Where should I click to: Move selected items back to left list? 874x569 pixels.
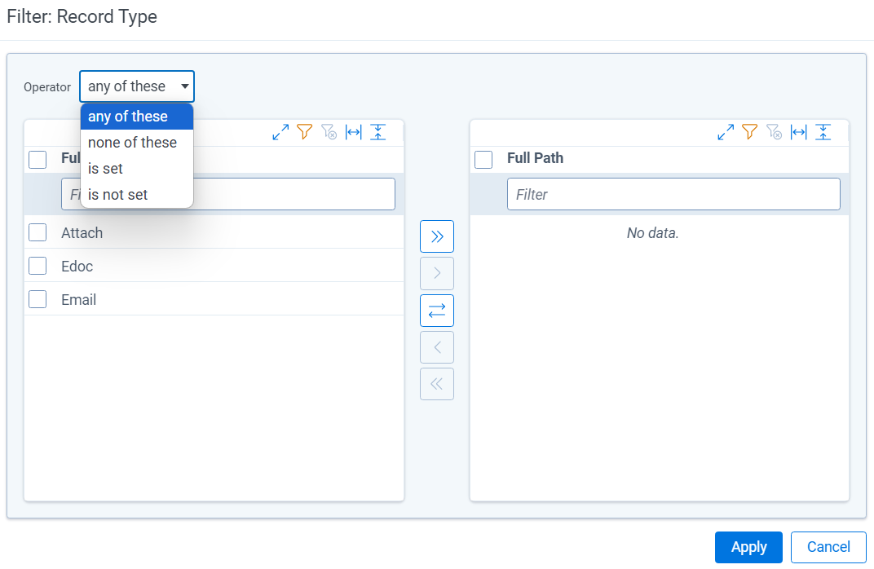tap(437, 347)
